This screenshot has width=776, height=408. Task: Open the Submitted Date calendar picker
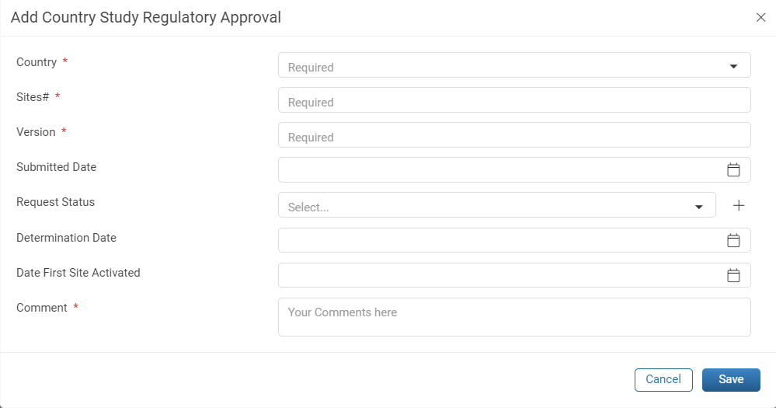pos(733,170)
